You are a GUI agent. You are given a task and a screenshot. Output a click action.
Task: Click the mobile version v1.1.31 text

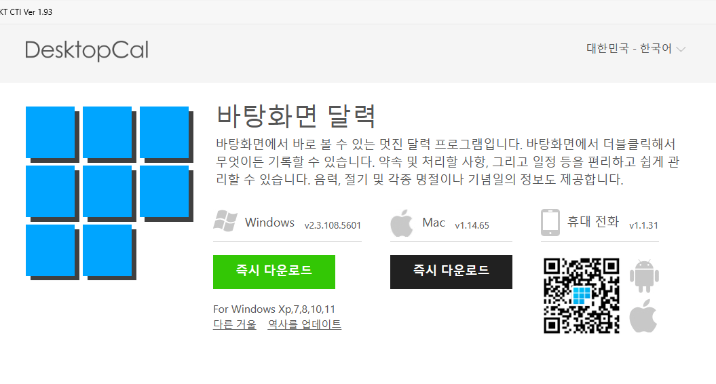(x=644, y=225)
